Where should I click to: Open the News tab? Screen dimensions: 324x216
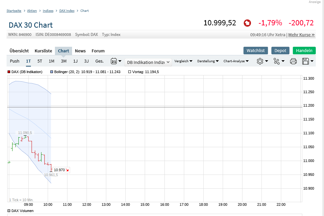(80, 51)
